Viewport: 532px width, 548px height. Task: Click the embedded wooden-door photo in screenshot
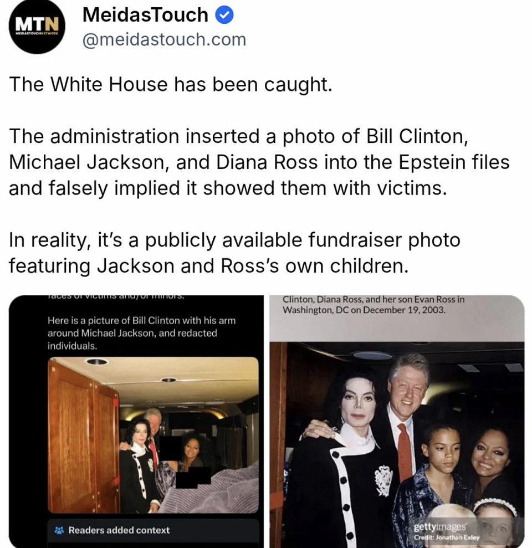click(153, 435)
